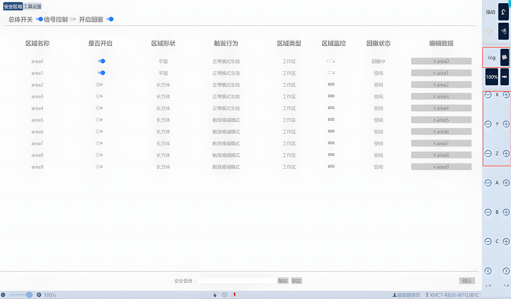Edit data for area8
This screenshot has height=299, width=511.
pyautogui.click(x=441, y=155)
